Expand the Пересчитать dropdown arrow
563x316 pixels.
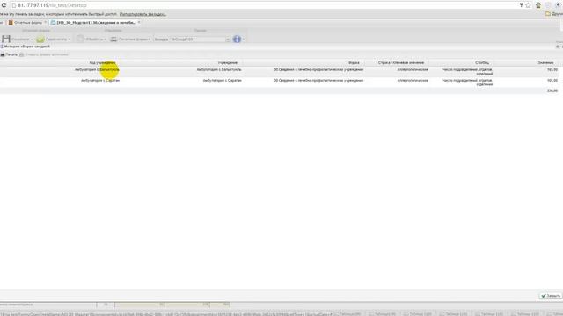[69, 39]
